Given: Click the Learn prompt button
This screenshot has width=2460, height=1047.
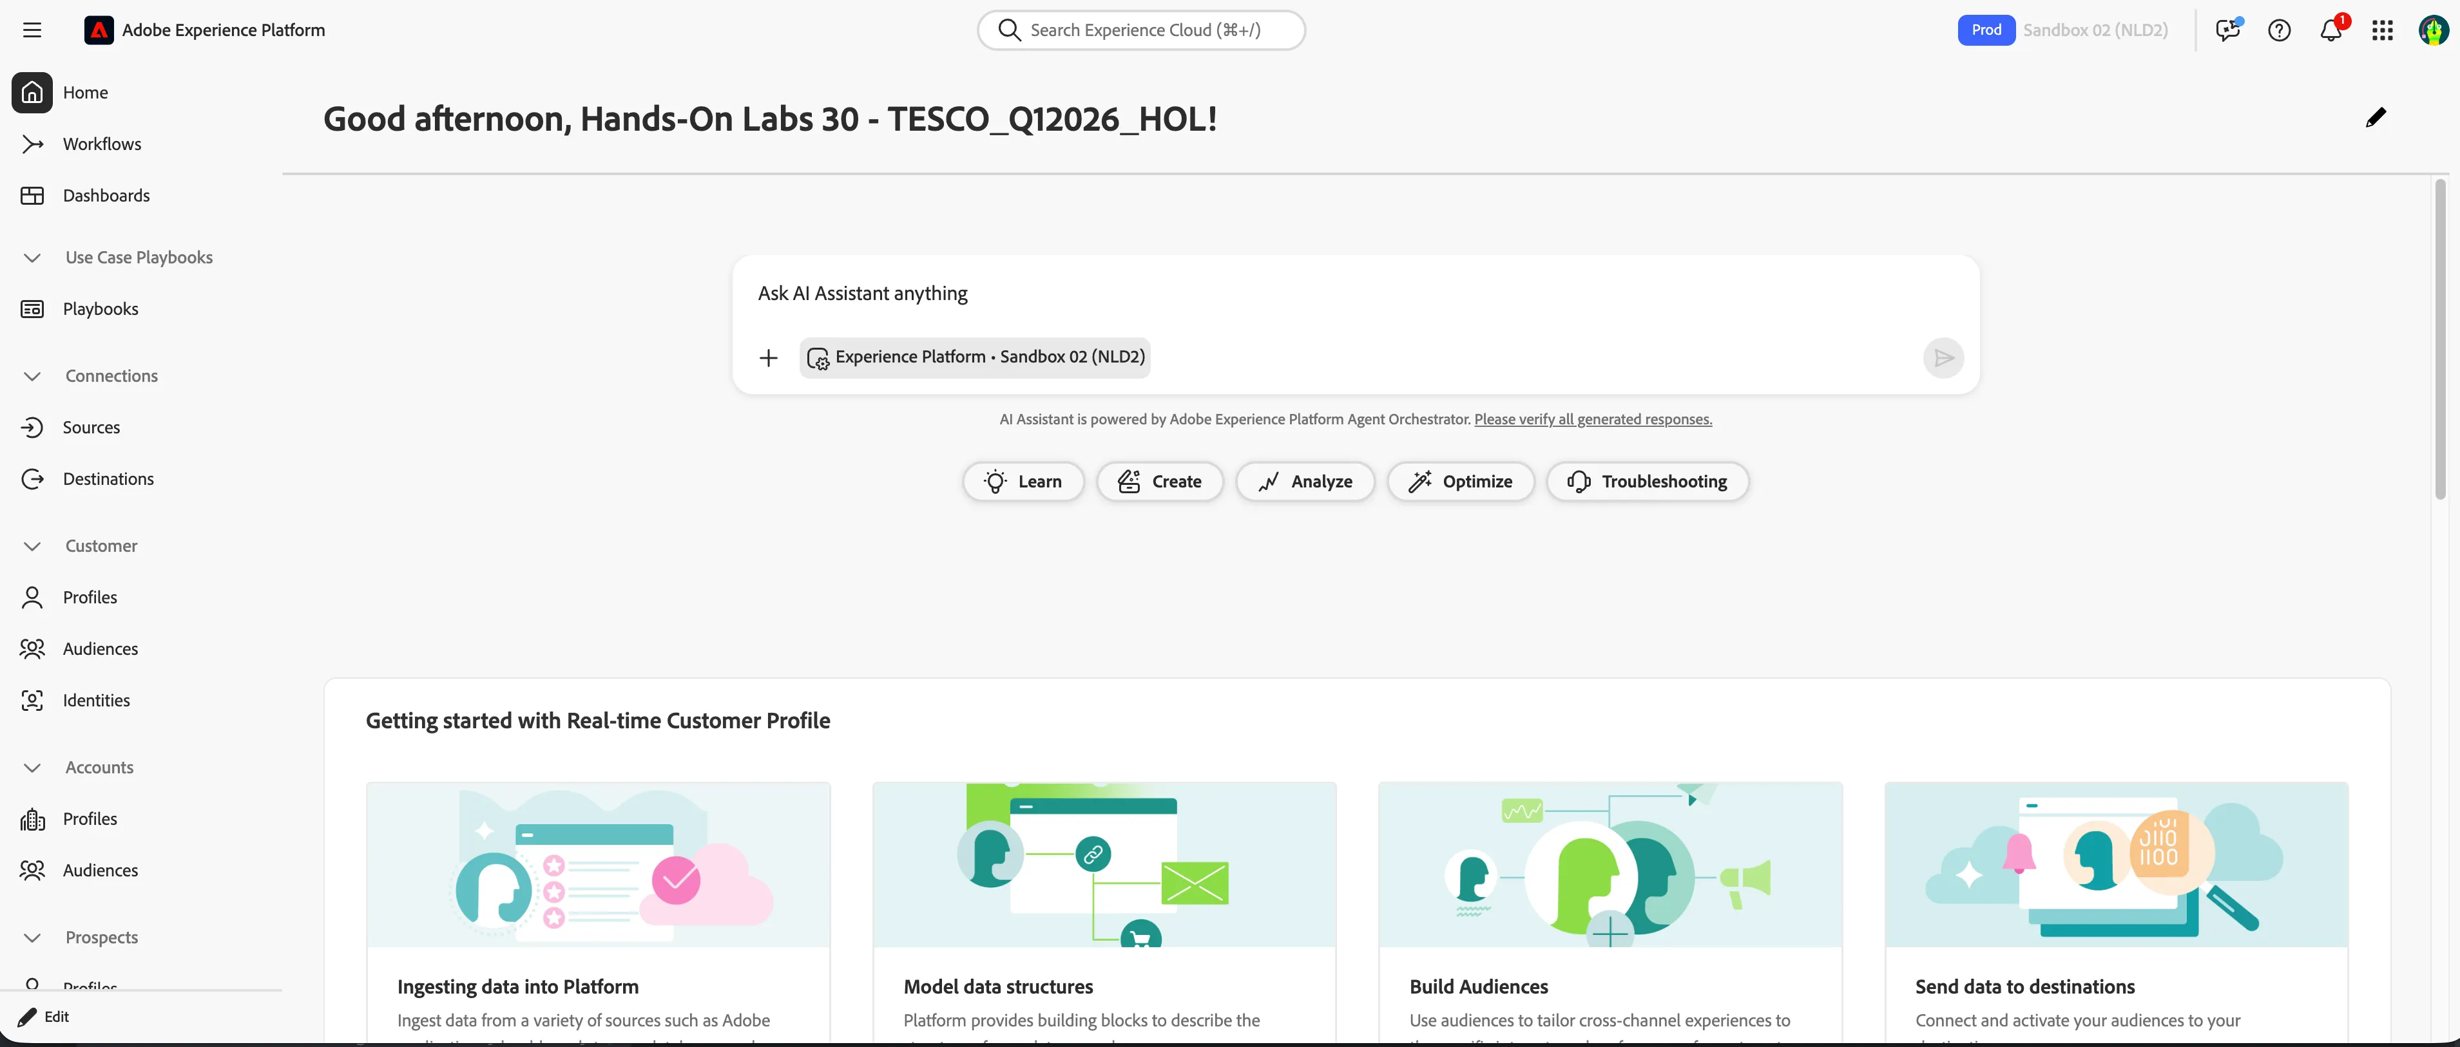Looking at the screenshot, I should tap(1023, 482).
